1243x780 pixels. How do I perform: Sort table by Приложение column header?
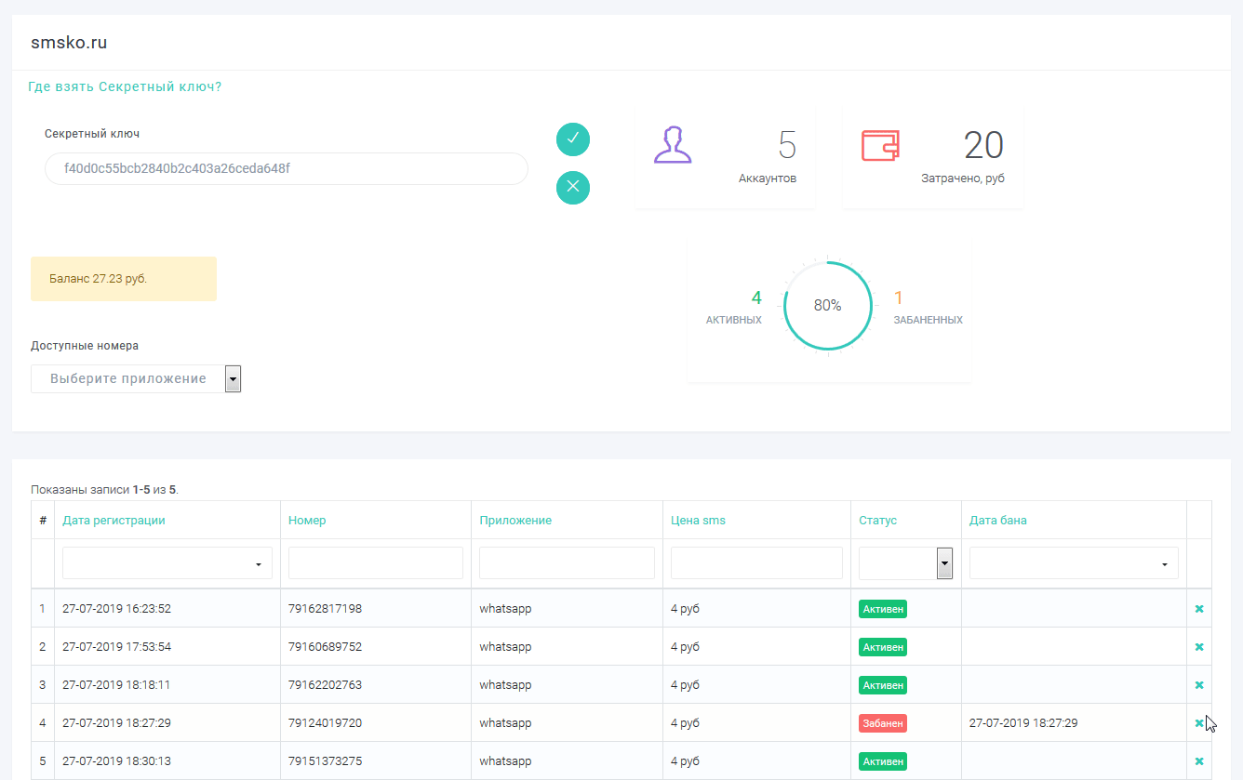[x=515, y=521]
